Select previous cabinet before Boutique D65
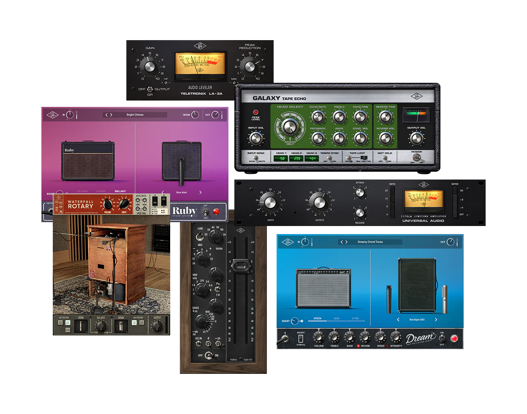527x414 pixels. [x=398, y=319]
